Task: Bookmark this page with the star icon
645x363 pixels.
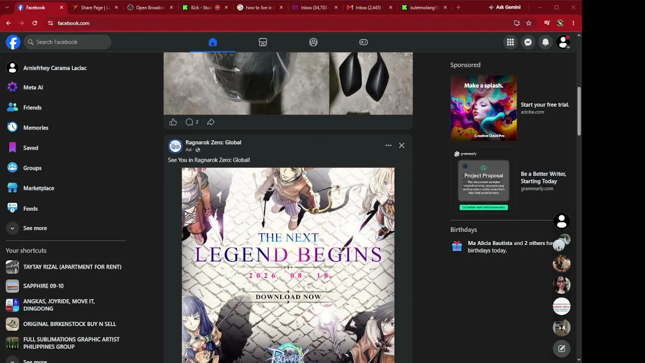Action: (529, 23)
